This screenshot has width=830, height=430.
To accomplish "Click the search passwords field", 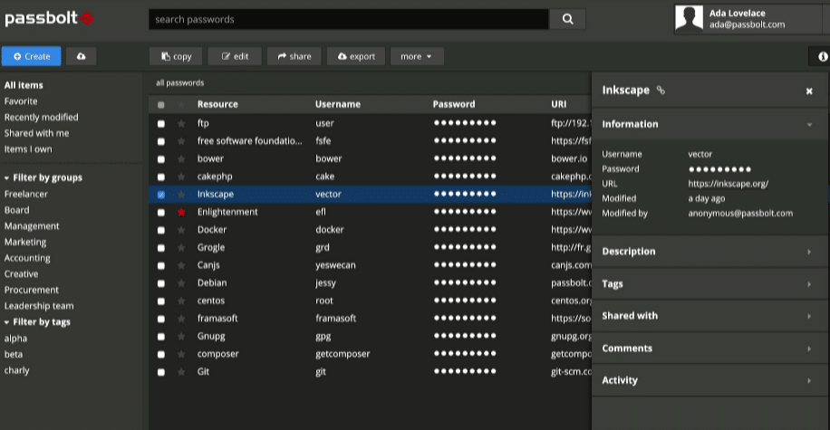I will click(x=349, y=20).
